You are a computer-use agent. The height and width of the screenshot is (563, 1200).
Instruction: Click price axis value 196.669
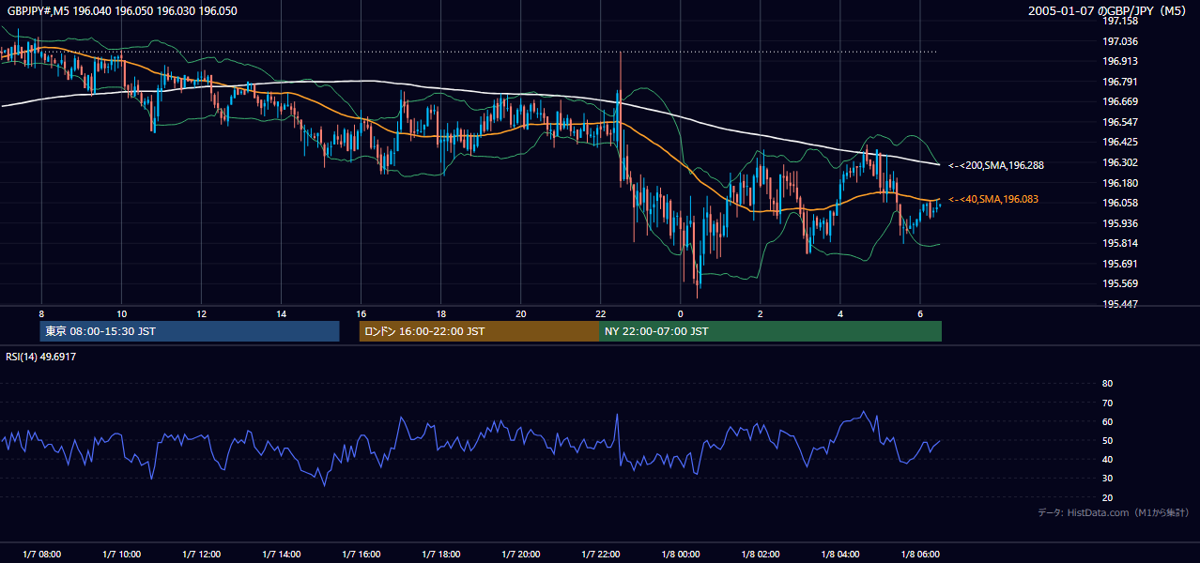1119,101
